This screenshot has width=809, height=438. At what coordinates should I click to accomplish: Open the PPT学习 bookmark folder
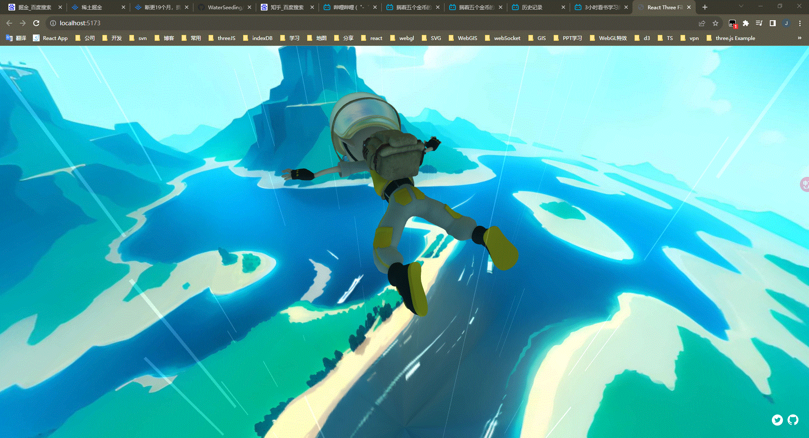tap(568, 38)
